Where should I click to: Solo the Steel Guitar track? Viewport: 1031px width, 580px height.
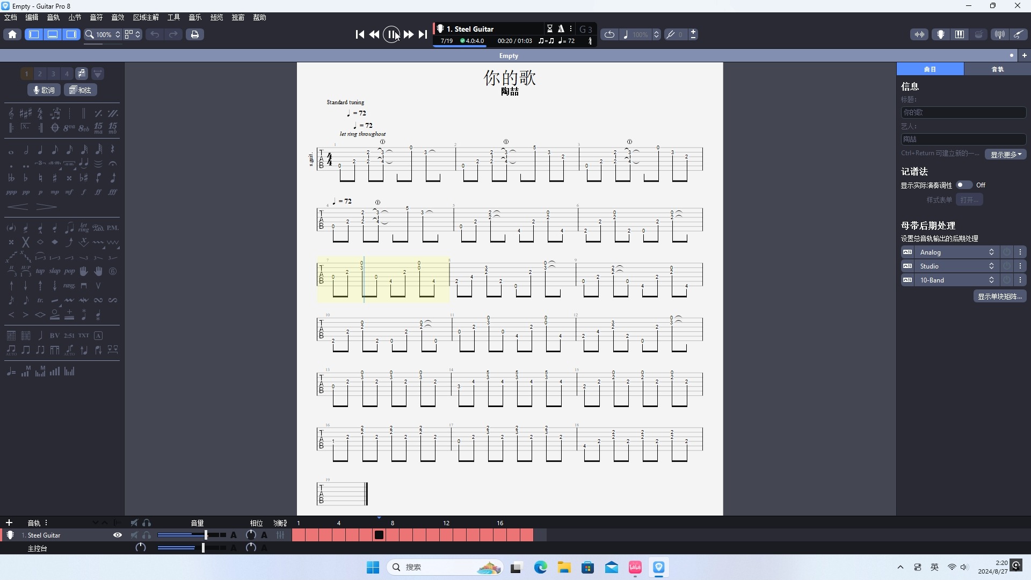tap(147, 535)
